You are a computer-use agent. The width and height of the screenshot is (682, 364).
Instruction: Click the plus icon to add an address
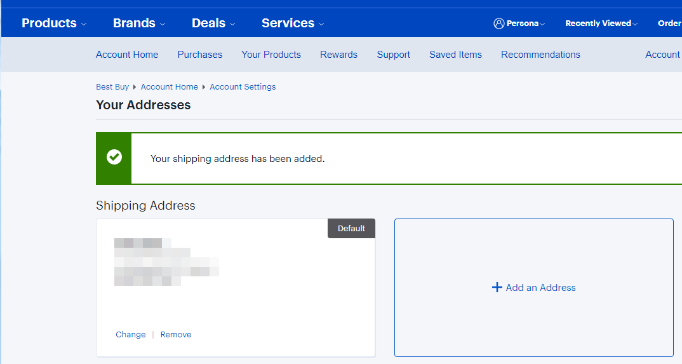(497, 288)
